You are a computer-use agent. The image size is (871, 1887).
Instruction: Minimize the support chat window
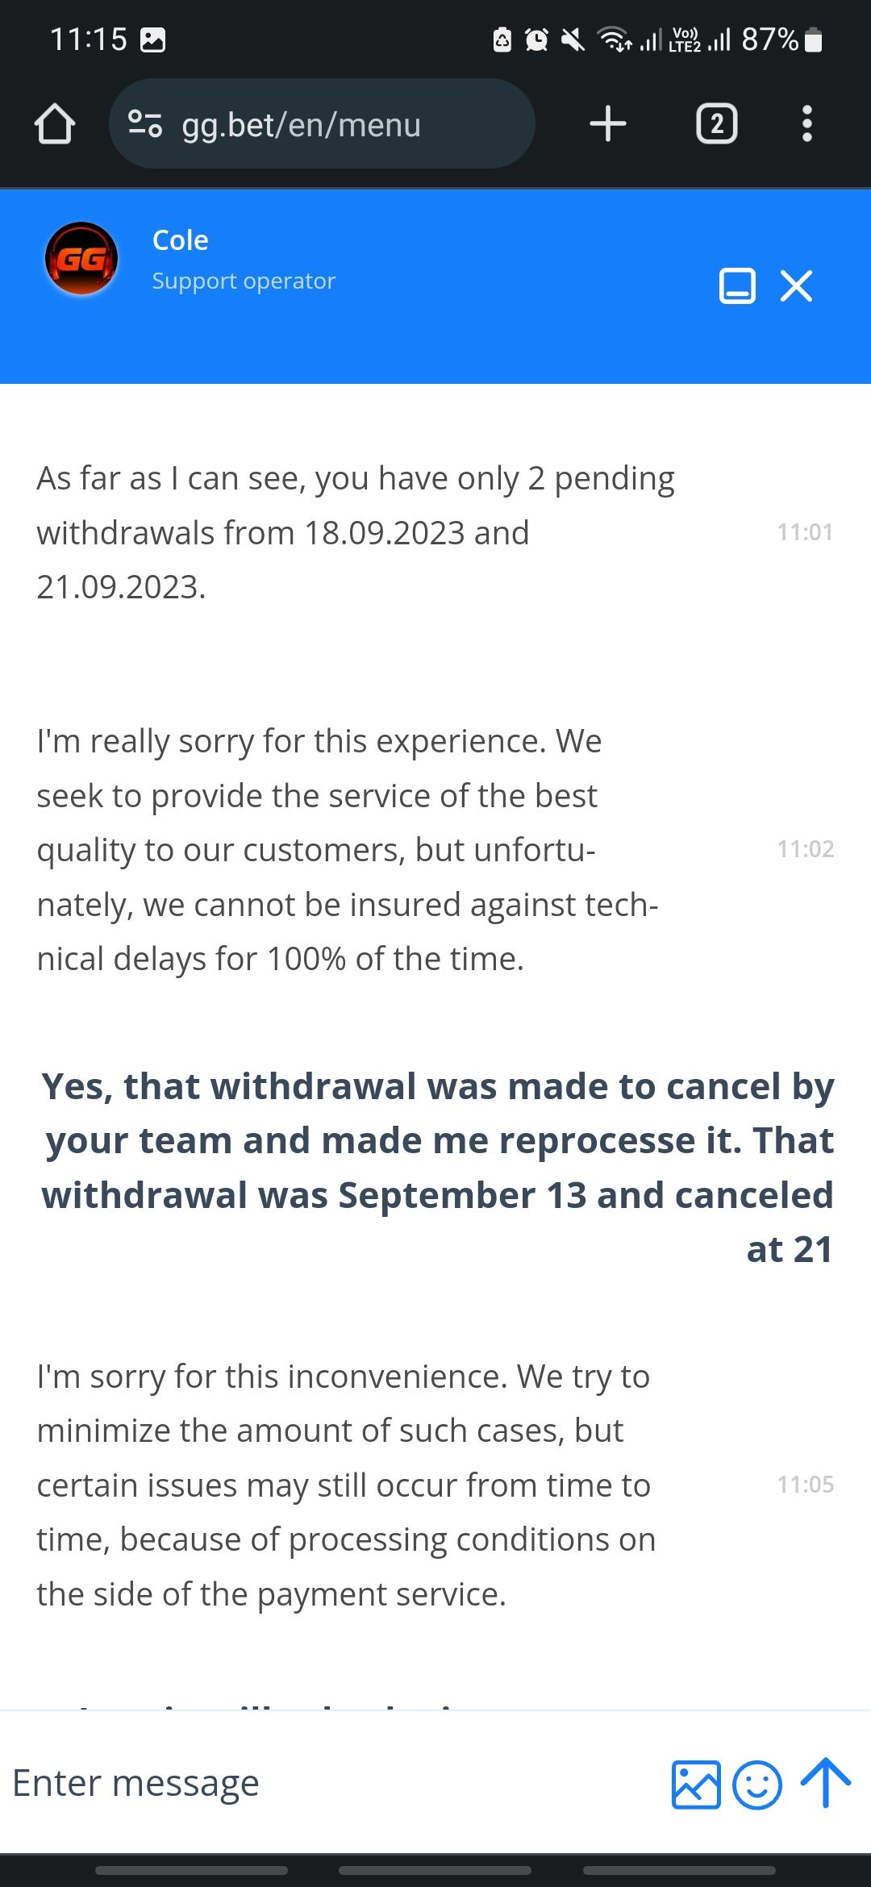tap(737, 285)
